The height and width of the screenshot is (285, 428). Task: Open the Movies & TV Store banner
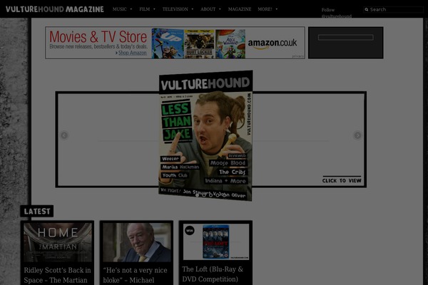[175, 43]
